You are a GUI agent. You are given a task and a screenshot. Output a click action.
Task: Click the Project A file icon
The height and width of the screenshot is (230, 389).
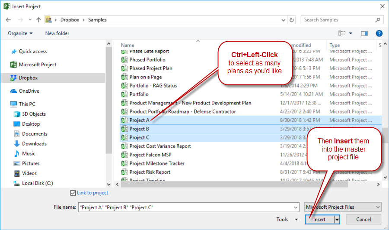point(124,120)
